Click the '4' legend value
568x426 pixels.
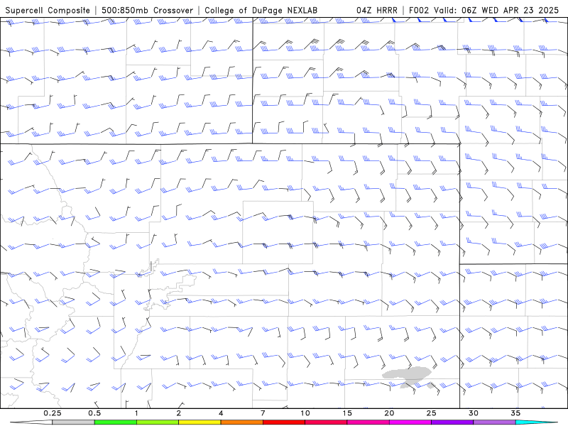click(221, 413)
